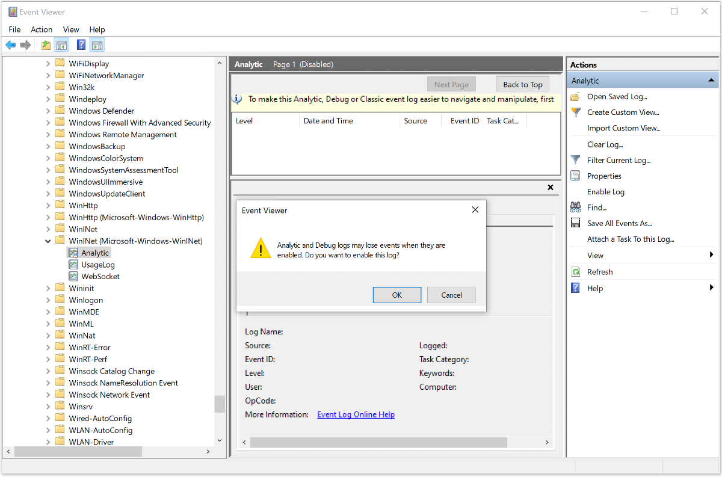Select Windows Firewall With Advanced Security folder
722x477 pixels.
pos(140,123)
